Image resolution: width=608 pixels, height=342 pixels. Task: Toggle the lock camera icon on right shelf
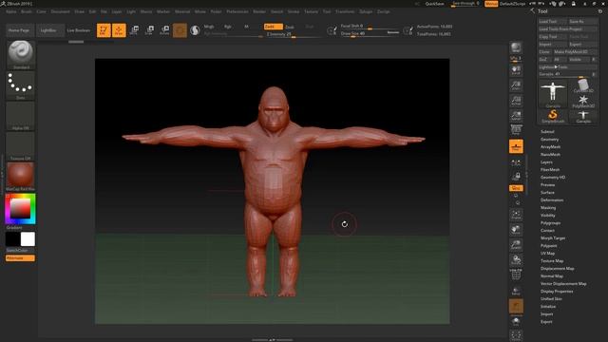tap(516, 177)
